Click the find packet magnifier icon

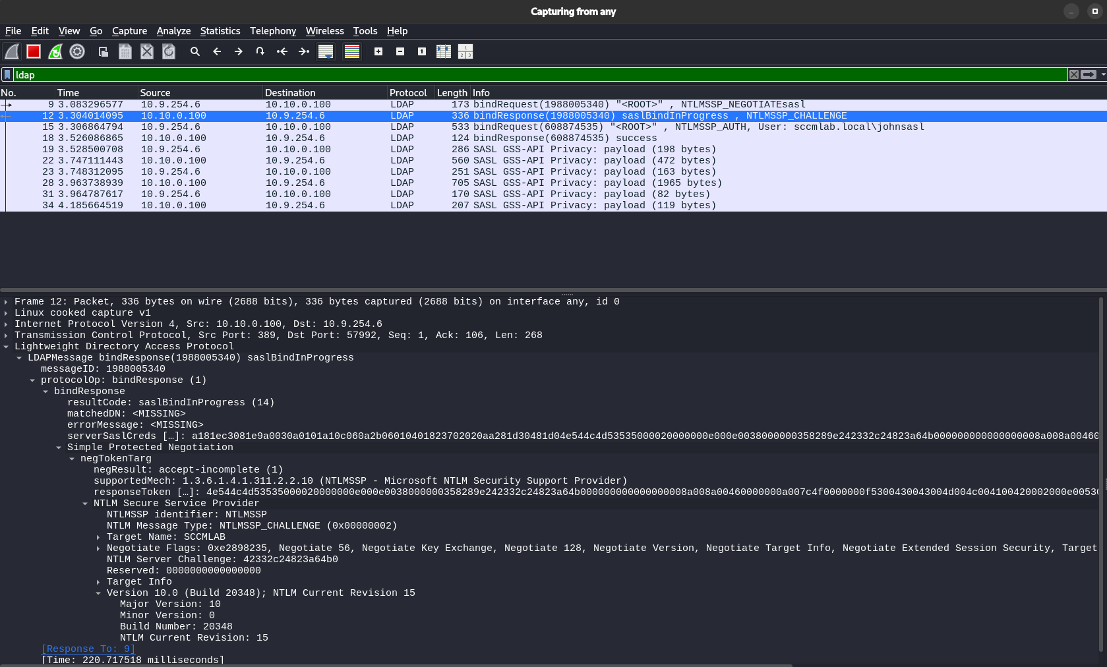click(194, 51)
